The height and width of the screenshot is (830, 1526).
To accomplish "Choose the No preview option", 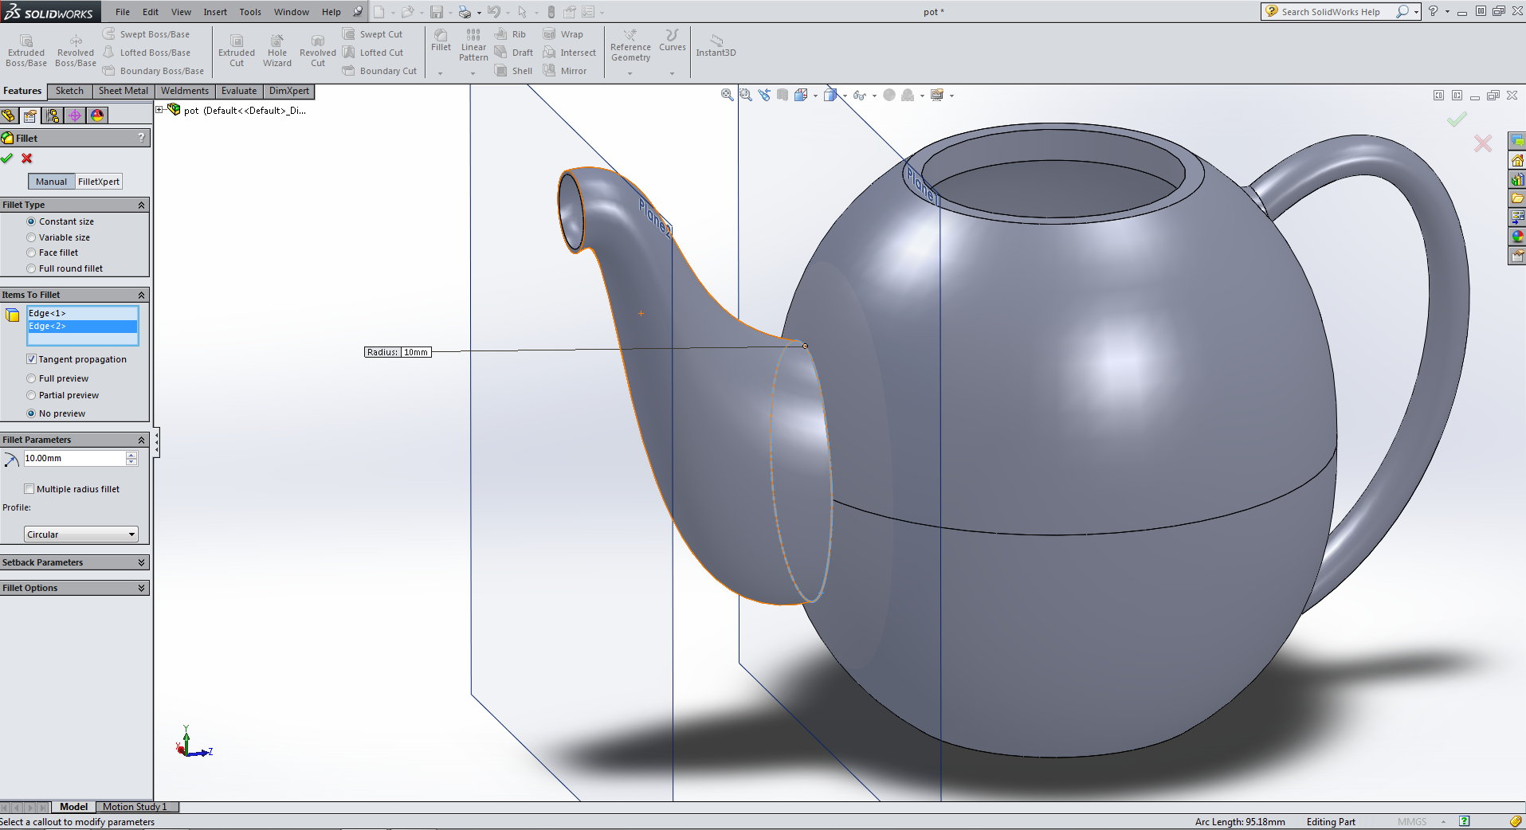I will [31, 413].
